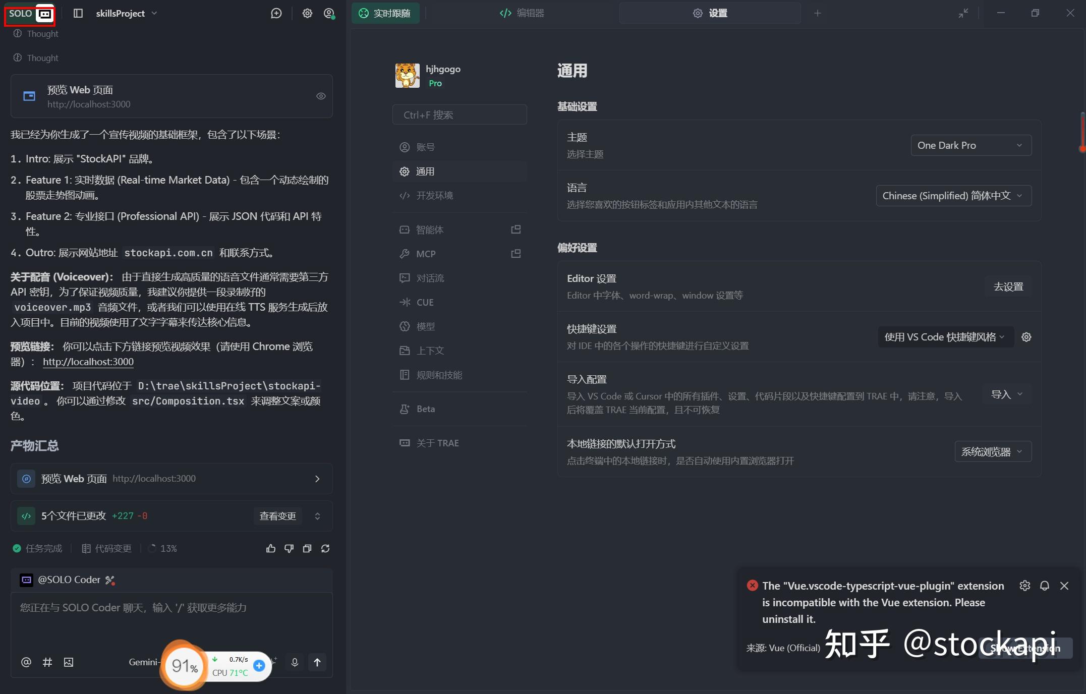The height and width of the screenshot is (694, 1086).
Task: Open theme dropdown One Dark Pro
Action: coord(971,145)
